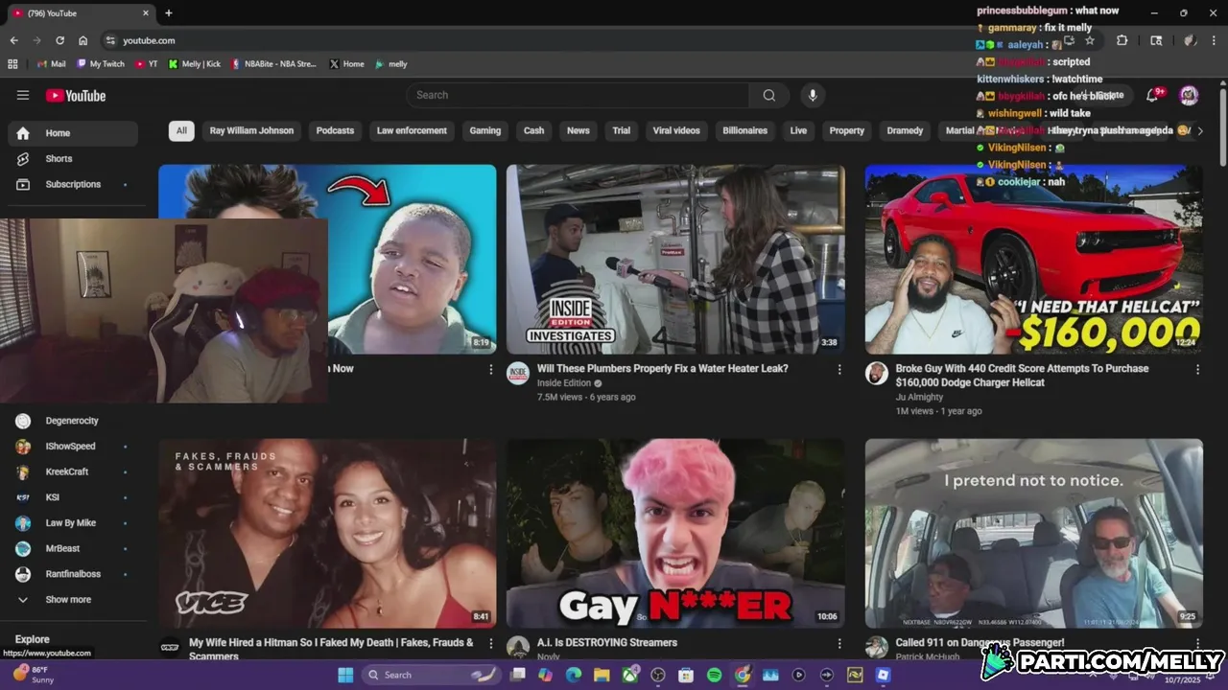
Task: Open the Windows Start menu
Action: (345, 675)
